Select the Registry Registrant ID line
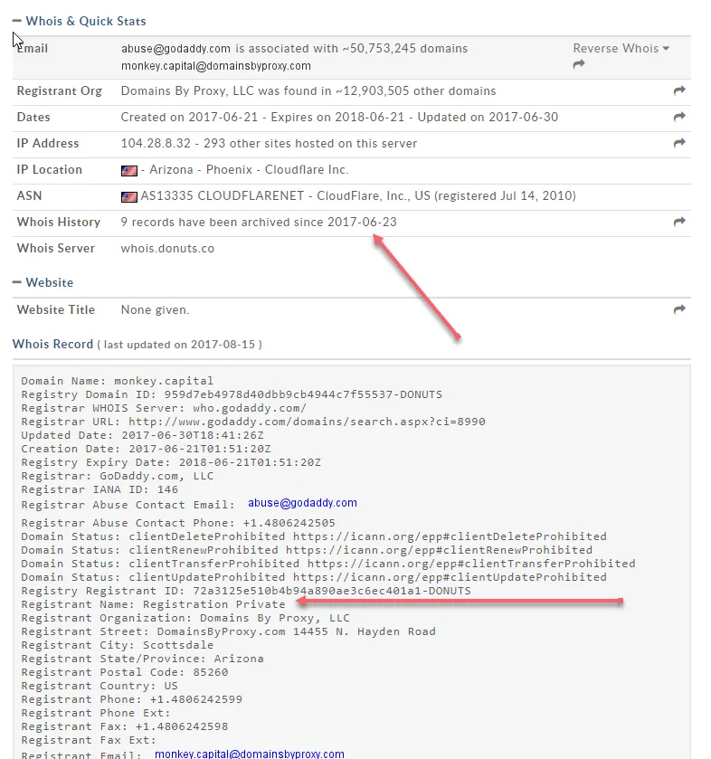 pos(246,591)
